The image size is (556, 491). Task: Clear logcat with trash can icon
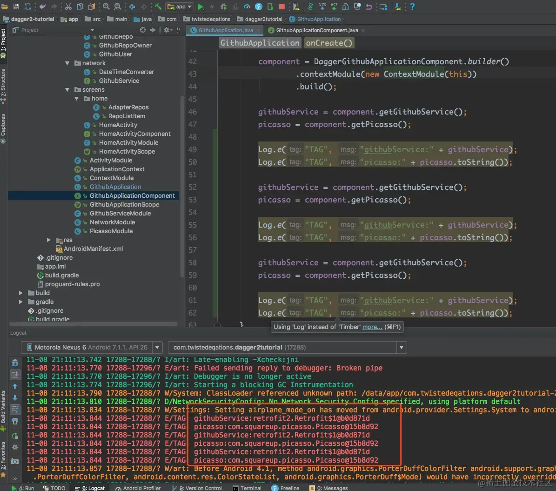click(x=15, y=363)
